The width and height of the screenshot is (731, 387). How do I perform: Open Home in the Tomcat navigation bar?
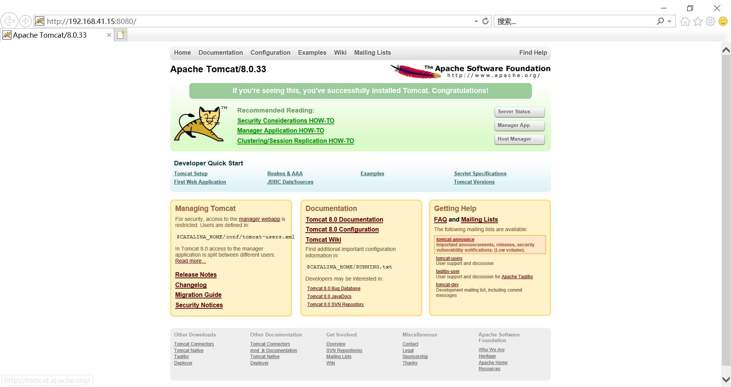[x=182, y=52]
